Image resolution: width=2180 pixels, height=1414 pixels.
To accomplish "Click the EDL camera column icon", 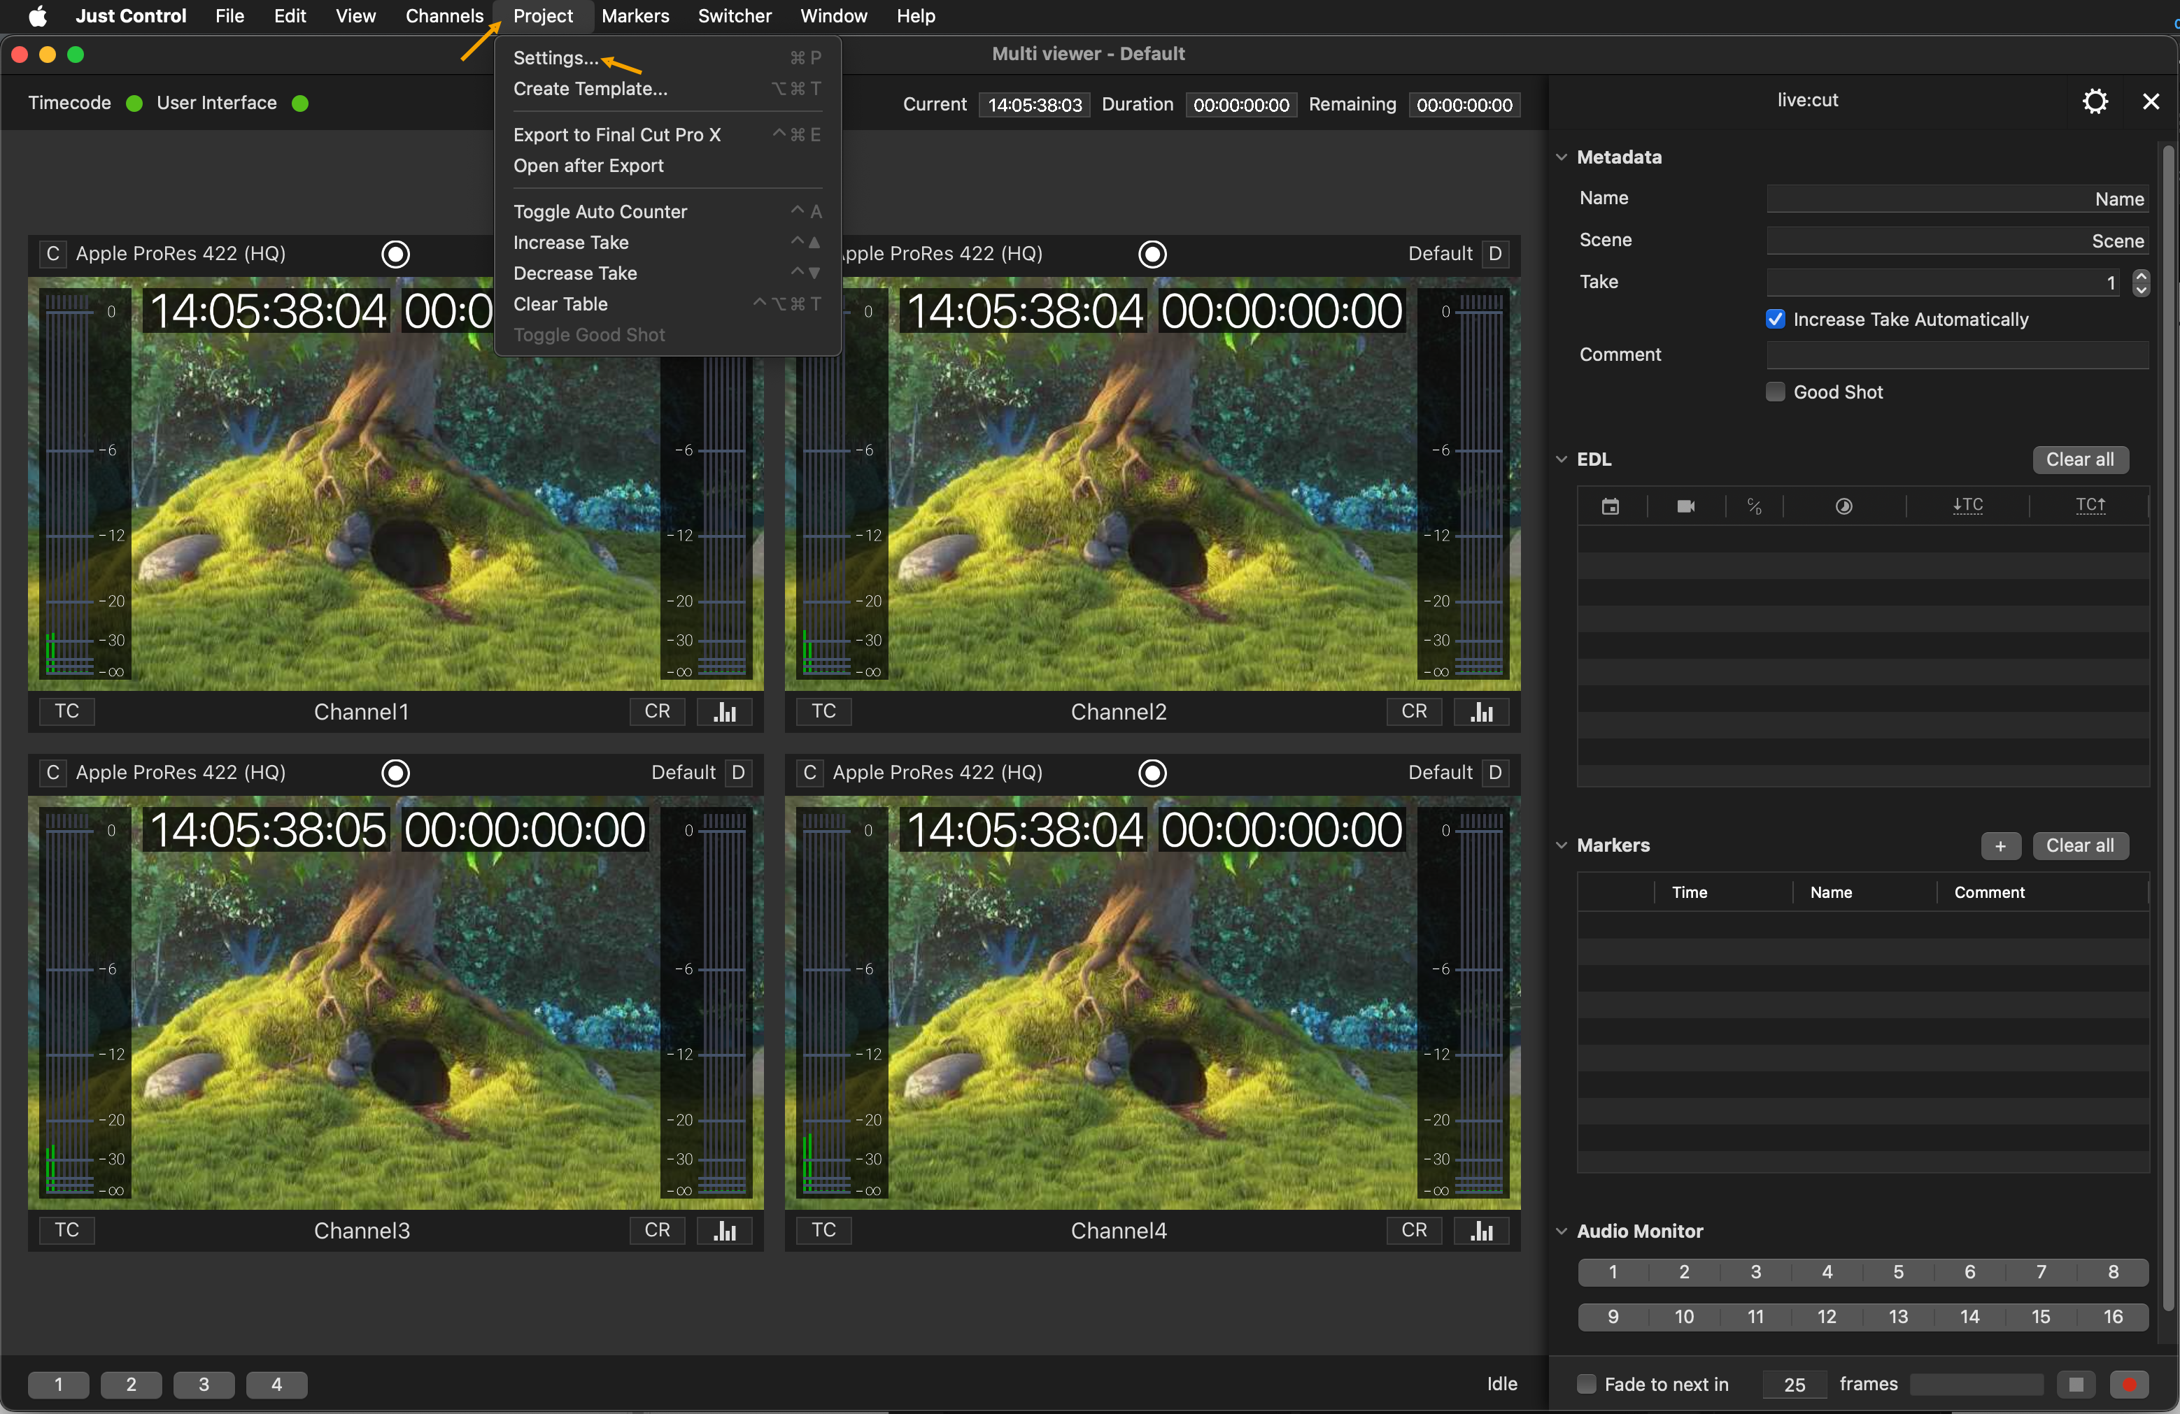I will (x=1685, y=506).
